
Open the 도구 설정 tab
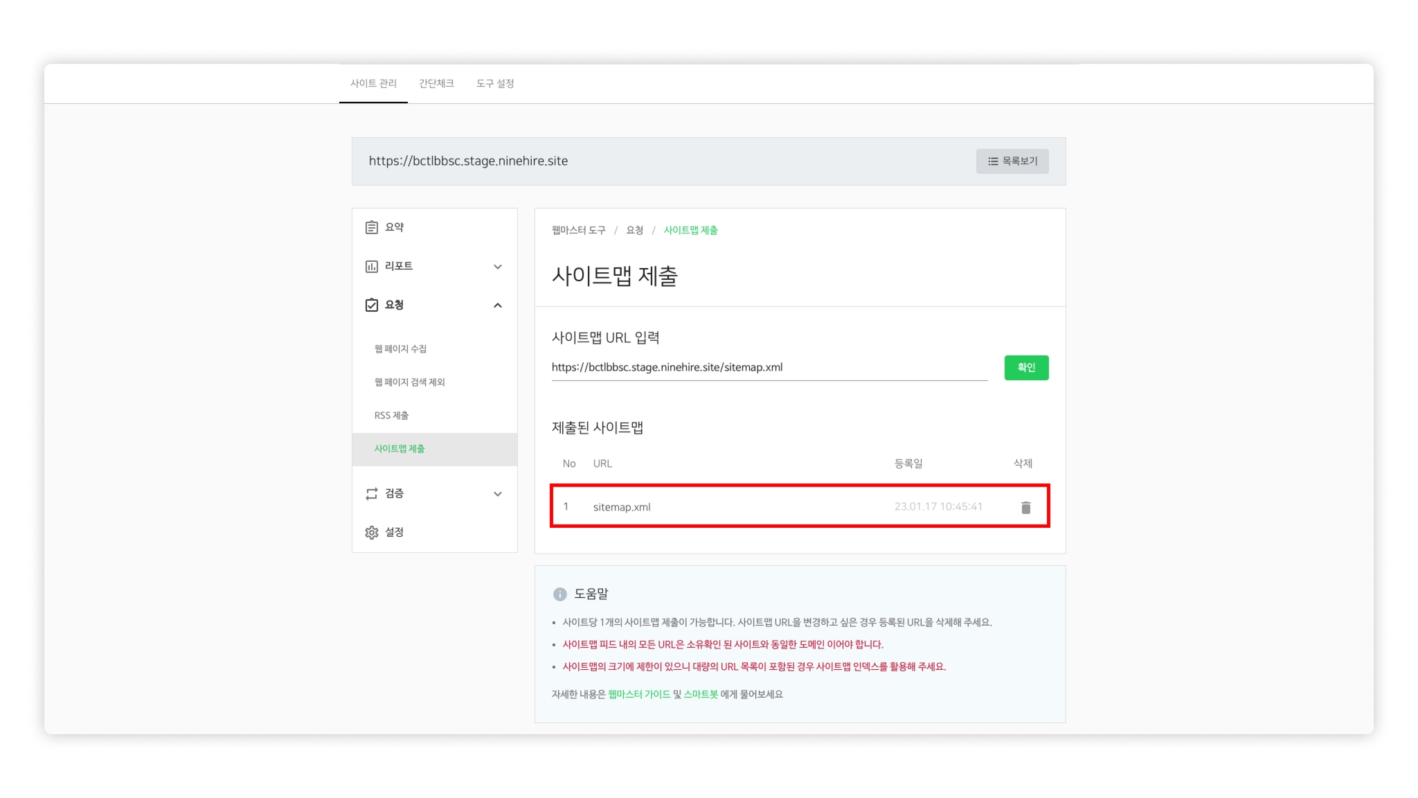point(495,83)
